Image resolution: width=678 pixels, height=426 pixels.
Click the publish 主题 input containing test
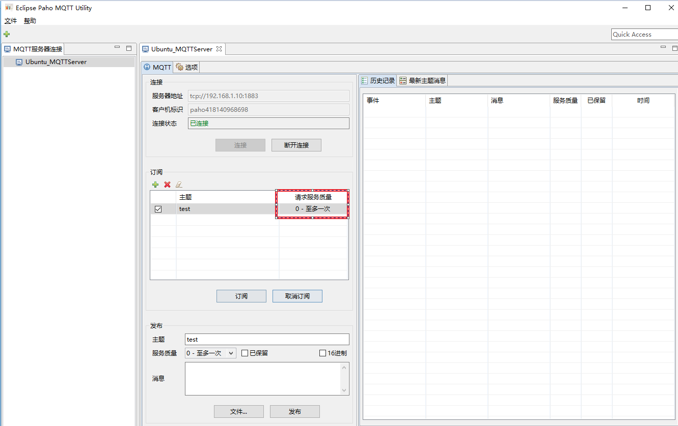point(267,340)
